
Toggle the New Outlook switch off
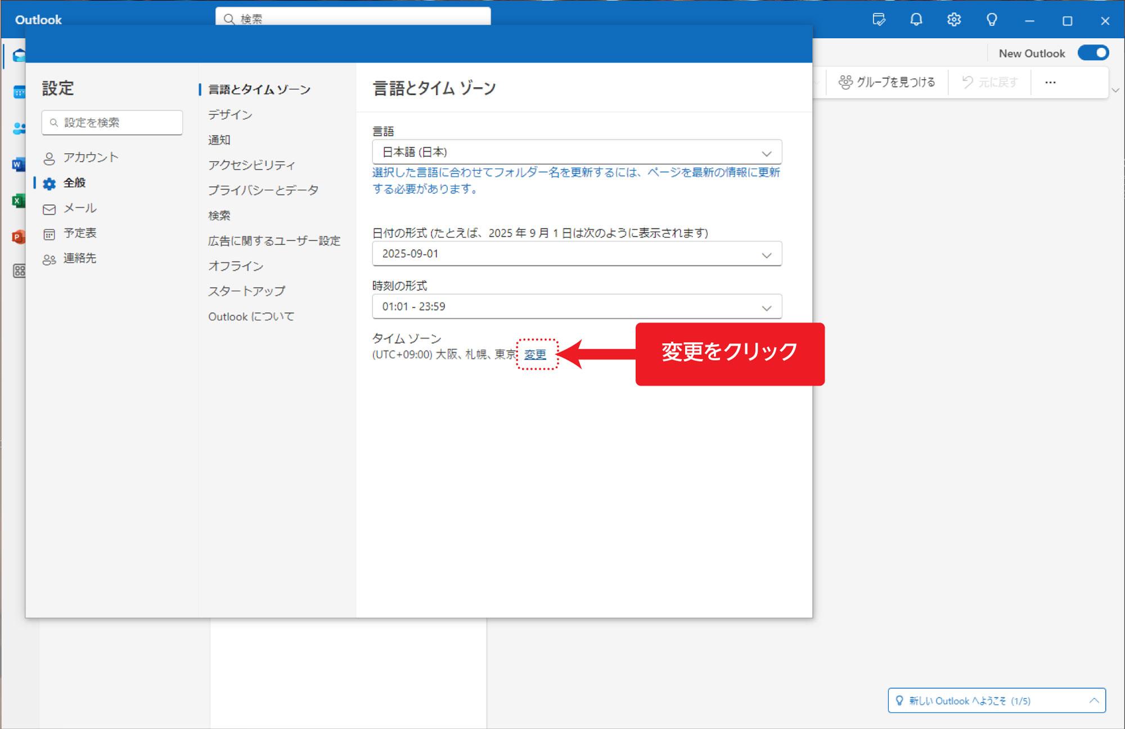click(x=1093, y=52)
